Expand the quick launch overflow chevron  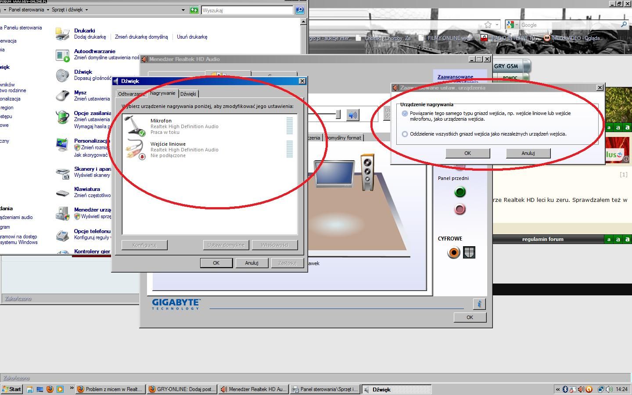click(x=72, y=388)
